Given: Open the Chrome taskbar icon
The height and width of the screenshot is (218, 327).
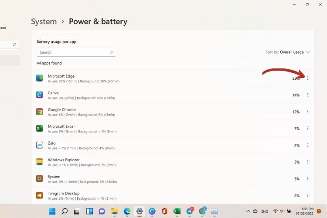Looking at the screenshot, I should (202, 211).
